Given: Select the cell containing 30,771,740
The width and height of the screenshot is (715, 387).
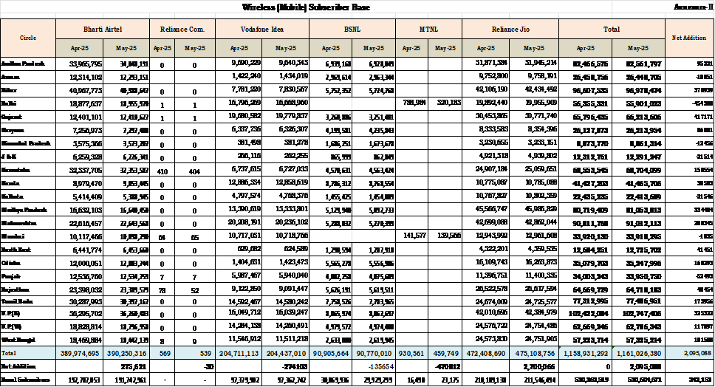Looking at the screenshot, I should coord(534,116).
